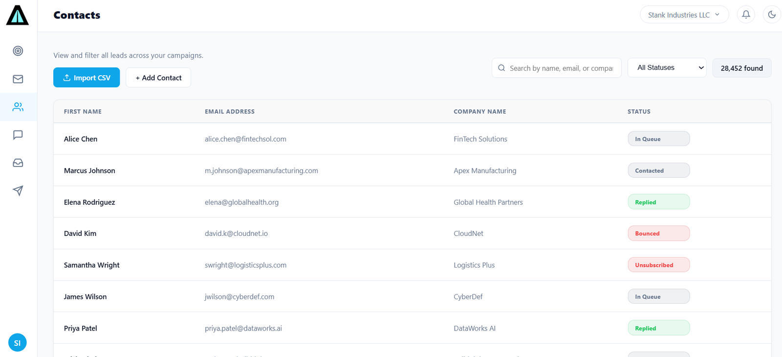Click David Kim's Bounced status badge

pos(659,233)
